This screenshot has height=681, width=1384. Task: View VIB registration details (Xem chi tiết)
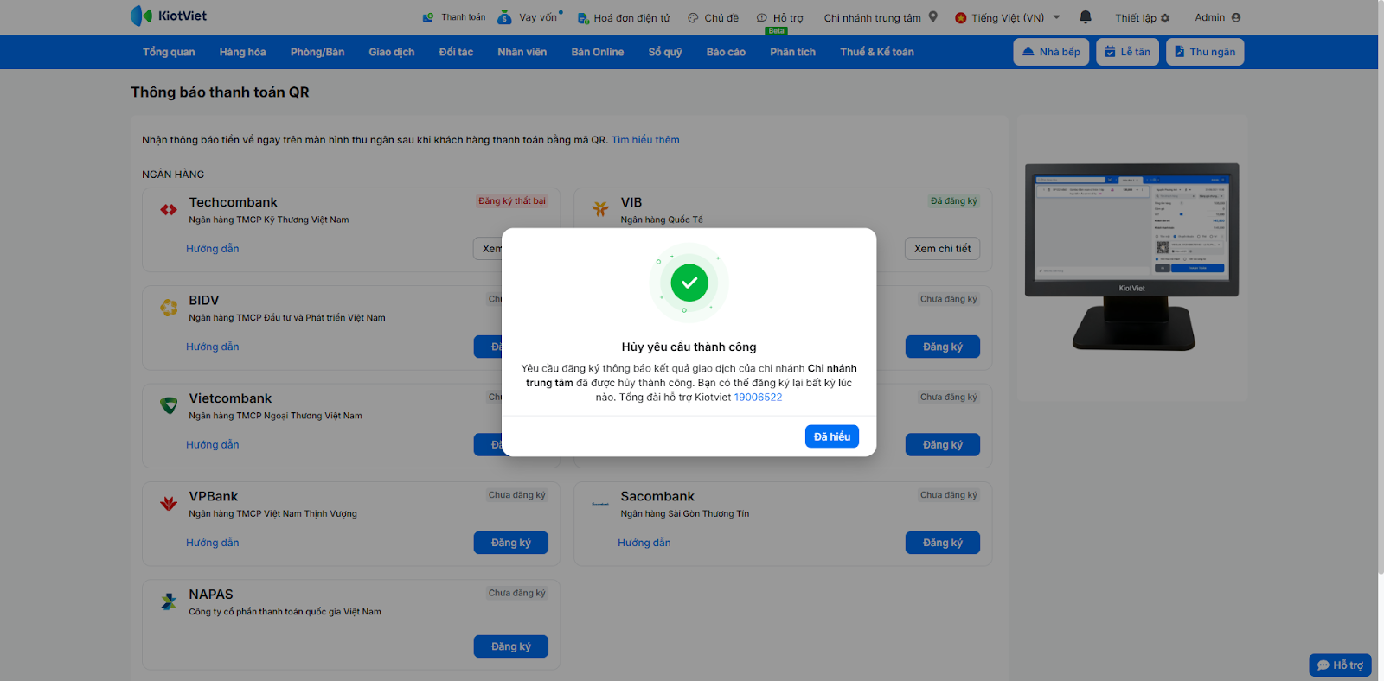pyautogui.click(x=943, y=249)
